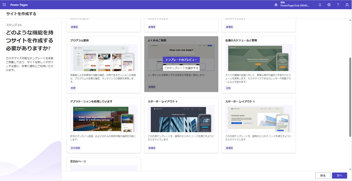The image size is (352, 181).
Task: Click the スターター レイアウト 5 title
Action: 240,101
